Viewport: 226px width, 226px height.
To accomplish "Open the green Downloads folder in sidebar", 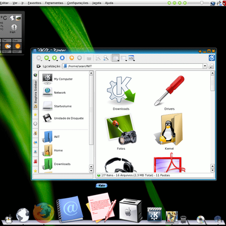I will [x=57, y=164].
